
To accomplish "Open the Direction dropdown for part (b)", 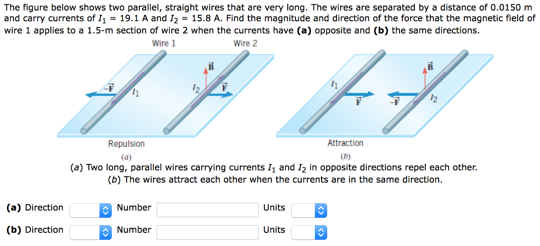I will pos(90,232).
